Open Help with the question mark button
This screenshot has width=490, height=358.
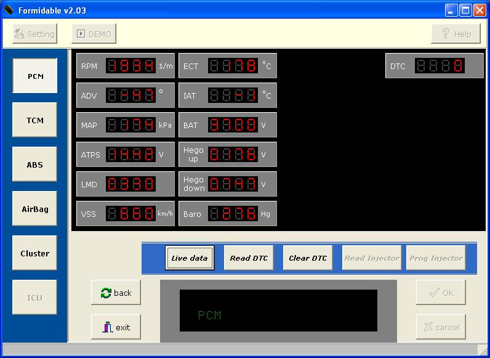tap(456, 34)
